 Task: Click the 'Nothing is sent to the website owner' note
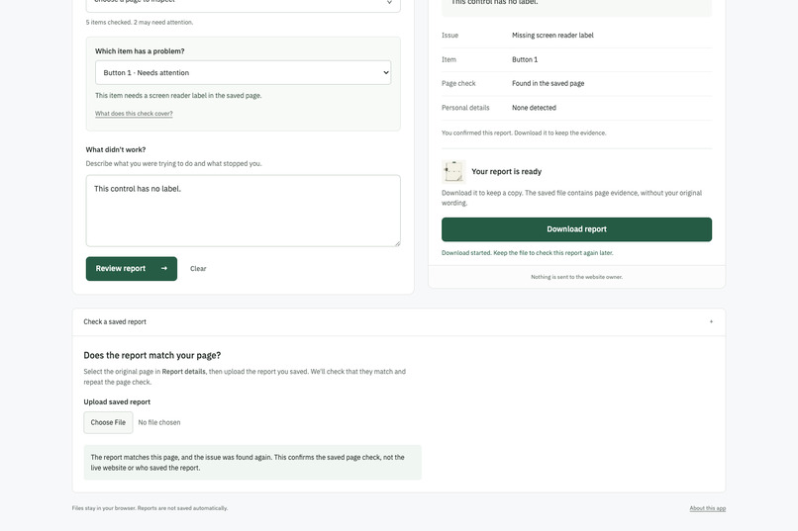pos(576,277)
